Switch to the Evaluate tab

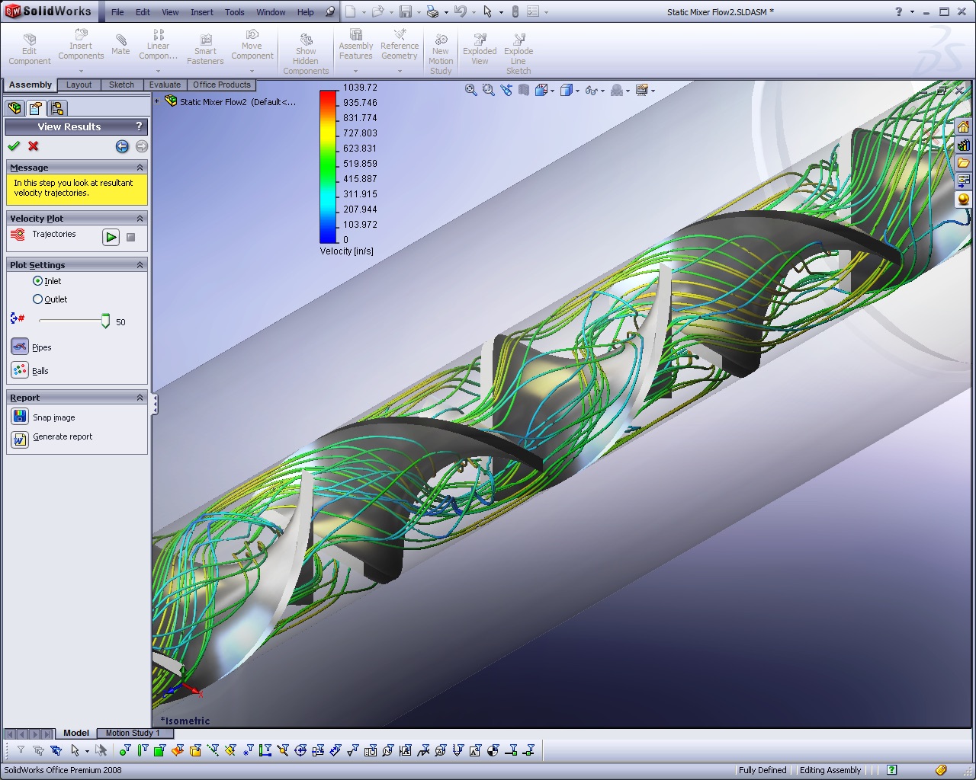pyautogui.click(x=165, y=85)
